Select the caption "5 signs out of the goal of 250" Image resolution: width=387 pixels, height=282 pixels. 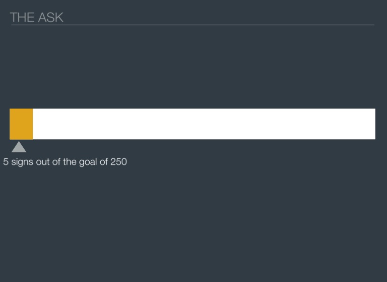[65, 162]
